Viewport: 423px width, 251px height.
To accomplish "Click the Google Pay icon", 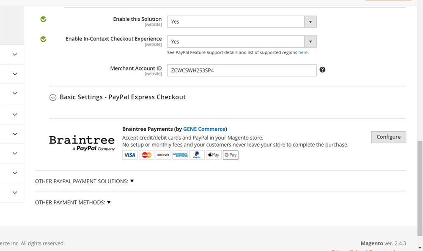I will tap(231, 155).
